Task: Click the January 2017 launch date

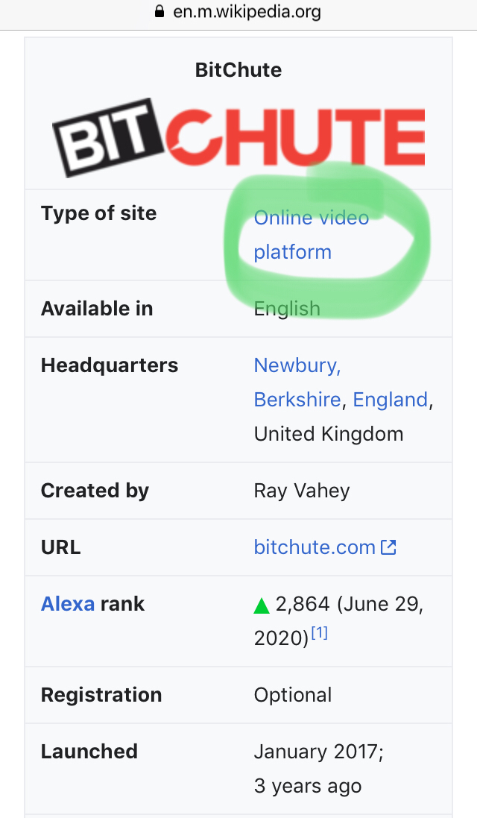Action: point(318,752)
